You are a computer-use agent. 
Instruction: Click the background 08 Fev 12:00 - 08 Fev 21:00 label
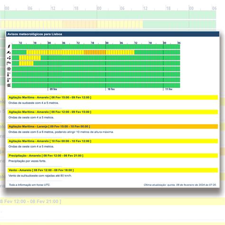[x=30, y=201]
